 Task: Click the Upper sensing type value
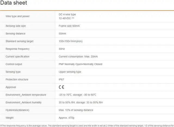coord(70,72)
